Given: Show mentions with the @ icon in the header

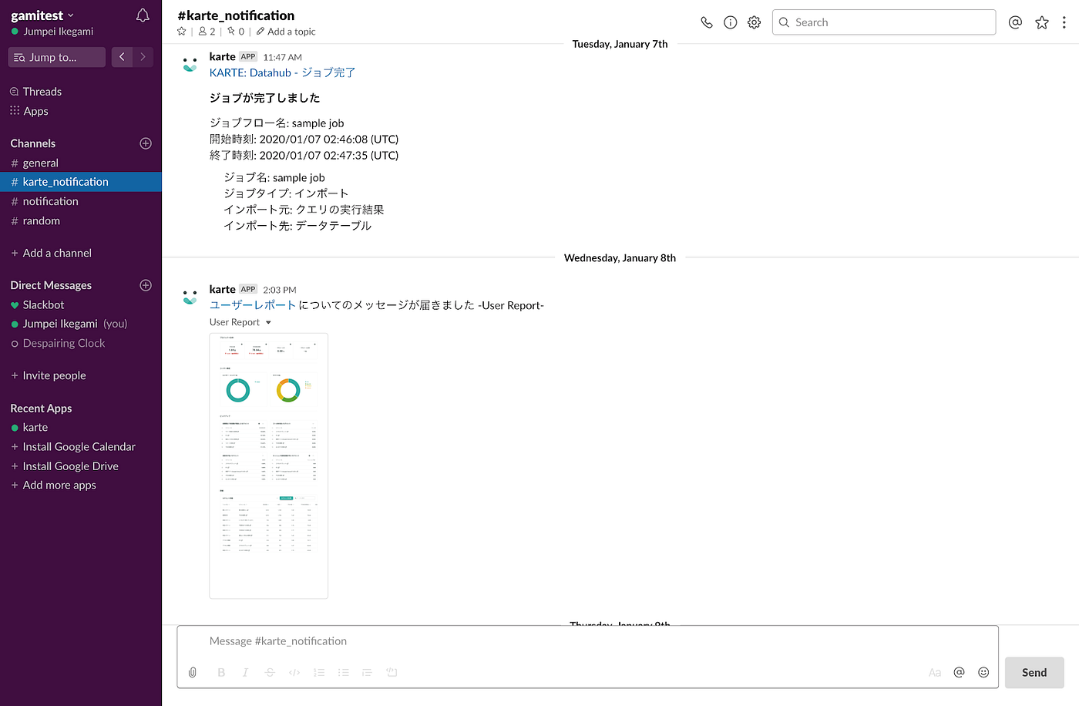Looking at the screenshot, I should [x=1016, y=22].
